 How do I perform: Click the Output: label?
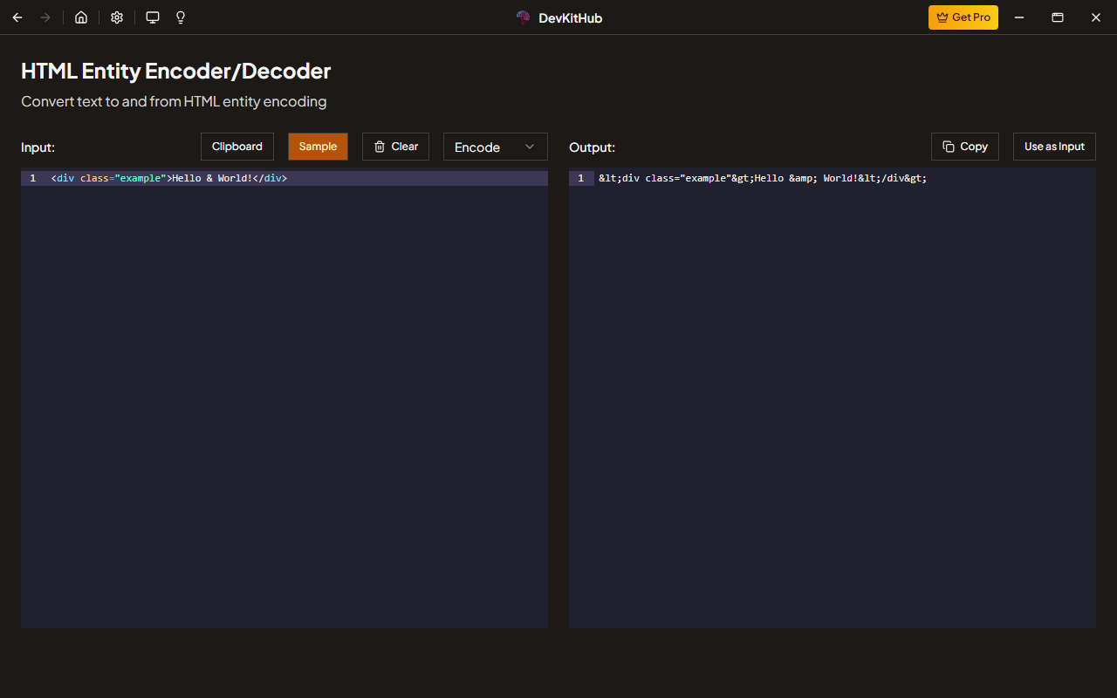pyautogui.click(x=593, y=147)
